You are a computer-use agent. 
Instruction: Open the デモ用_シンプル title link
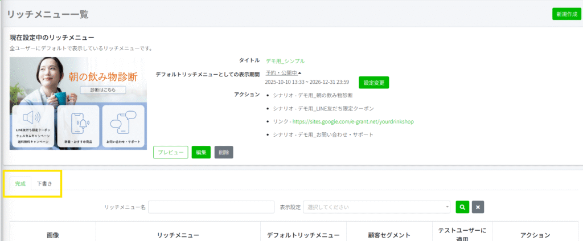[285, 61]
